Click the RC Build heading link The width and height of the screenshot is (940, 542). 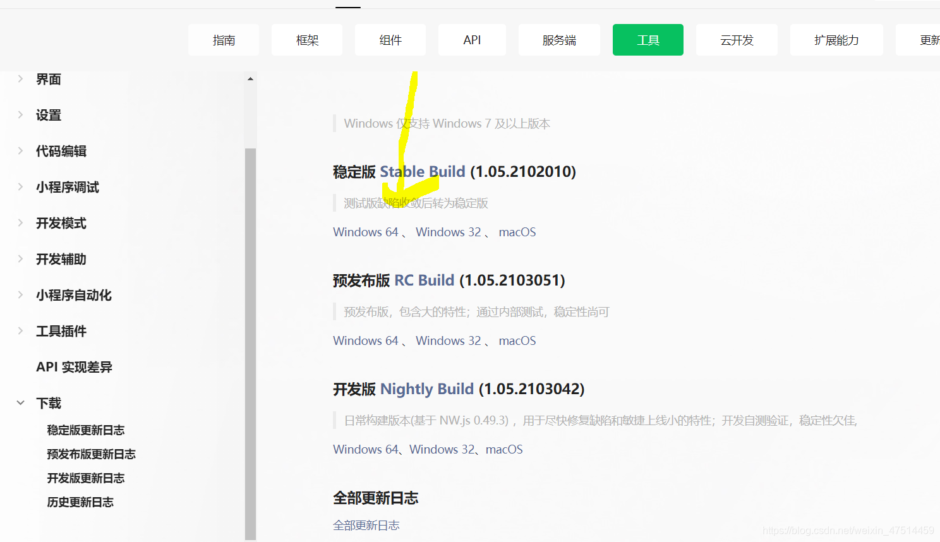[425, 280]
